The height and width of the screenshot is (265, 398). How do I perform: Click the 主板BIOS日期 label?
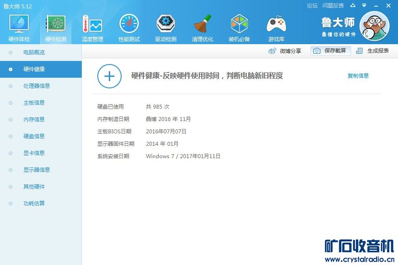coord(114,132)
